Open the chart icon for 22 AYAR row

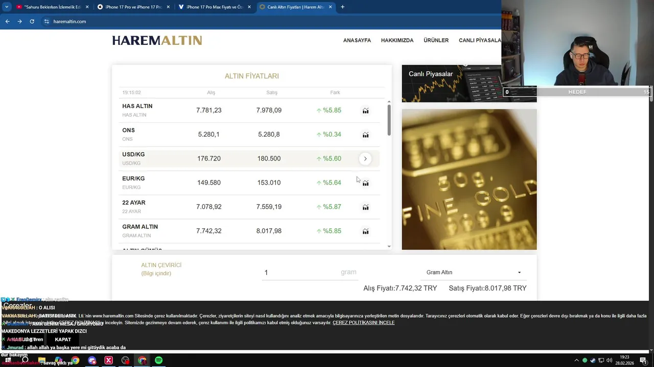[x=365, y=207]
